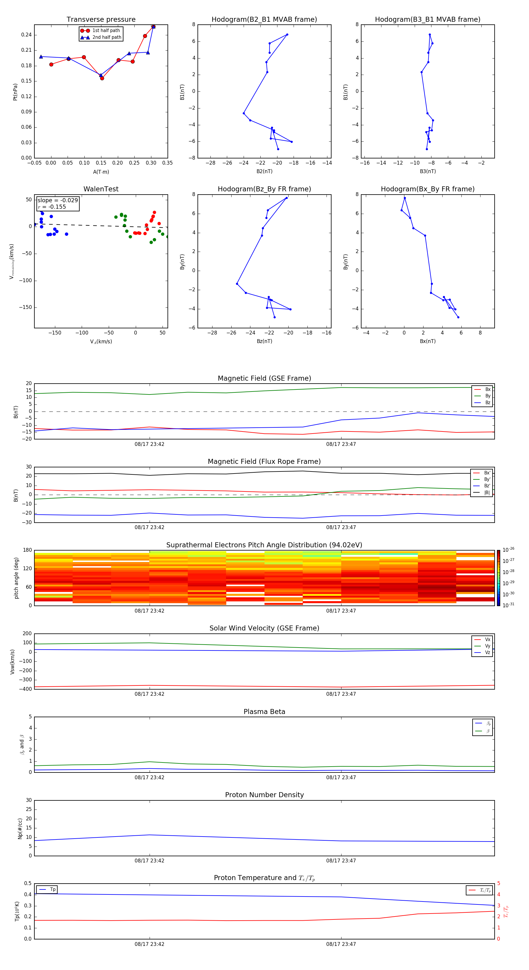Click the 'Suprathermal Electrons Pitch Angle Distribution' title
529x970 pixels.
pyautogui.click(x=264, y=545)
